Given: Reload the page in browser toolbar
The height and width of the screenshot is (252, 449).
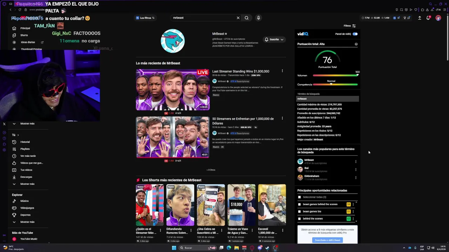Looking at the screenshot, I should (20, 10).
